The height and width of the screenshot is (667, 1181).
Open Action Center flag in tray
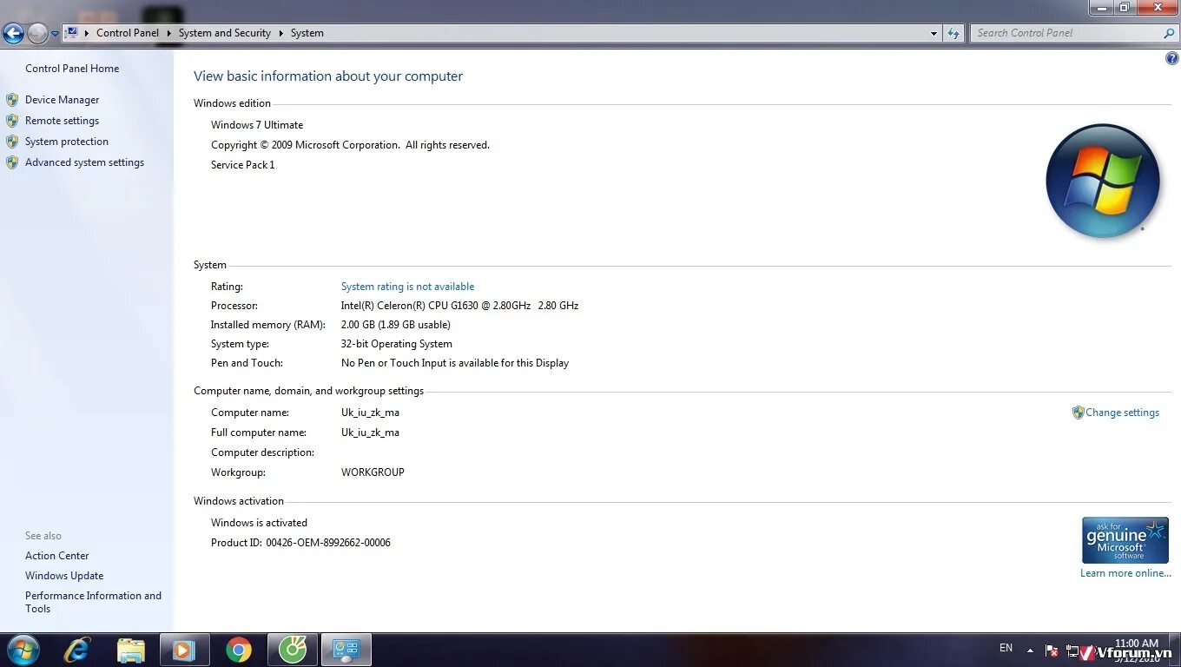pyautogui.click(x=1052, y=650)
